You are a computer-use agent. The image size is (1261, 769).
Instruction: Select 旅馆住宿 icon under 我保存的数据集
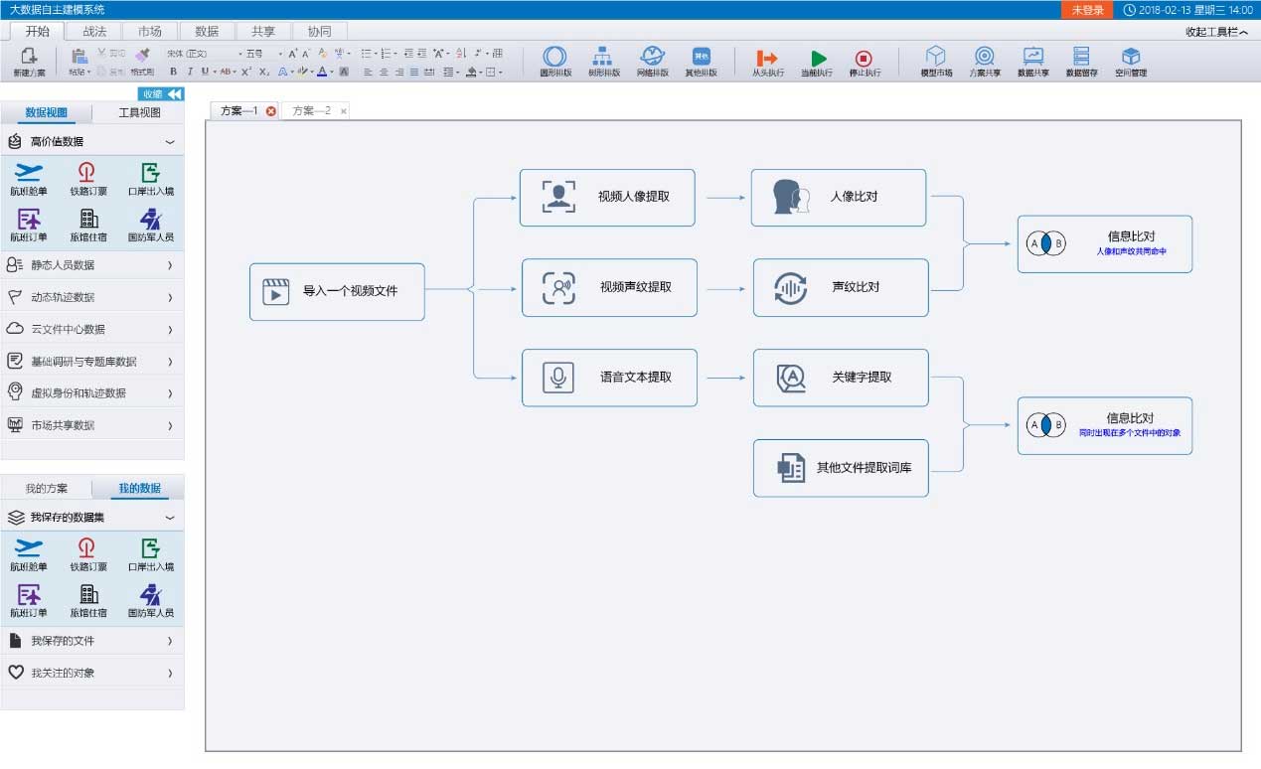[x=87, y=600]
